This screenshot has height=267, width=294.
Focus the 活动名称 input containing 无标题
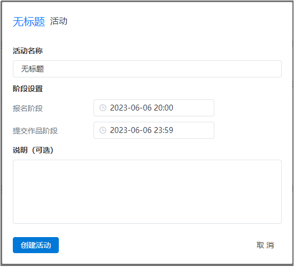click(x=147, y=69)
